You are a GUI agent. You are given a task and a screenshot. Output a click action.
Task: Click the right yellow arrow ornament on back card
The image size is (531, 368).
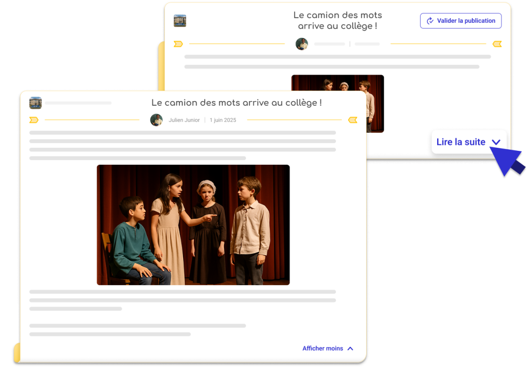[x=497, y=44]
